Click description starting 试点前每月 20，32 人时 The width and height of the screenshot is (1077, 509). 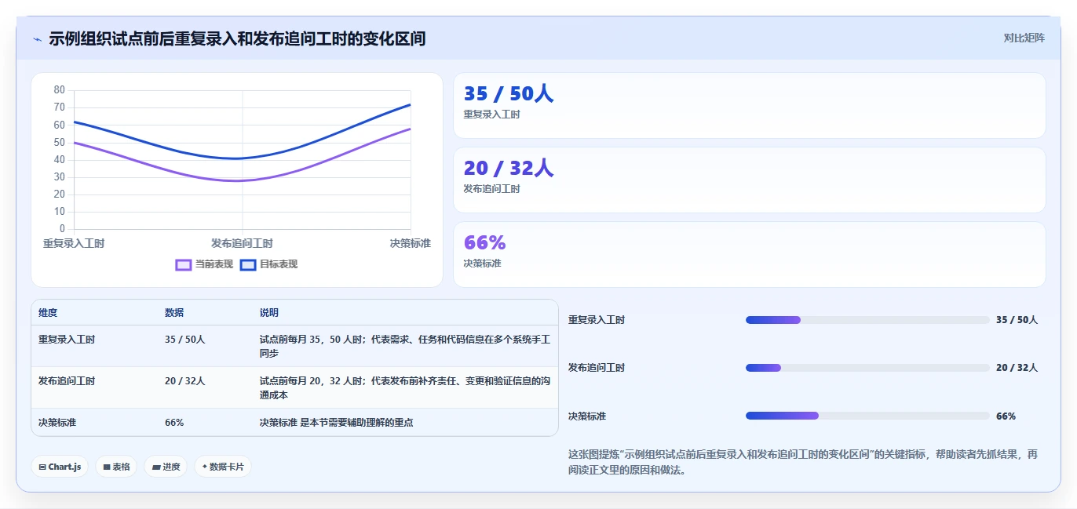[x=405, y=388]
